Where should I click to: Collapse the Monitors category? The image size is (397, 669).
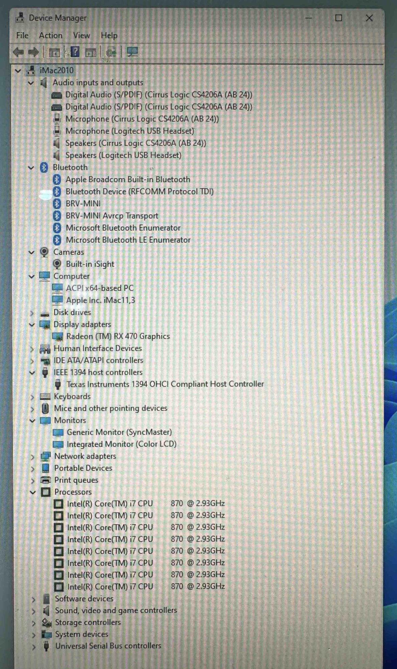[32, 420]
